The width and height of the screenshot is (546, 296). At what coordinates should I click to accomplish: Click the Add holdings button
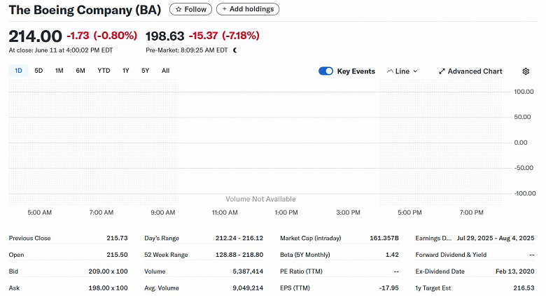[x=248, y=9]
